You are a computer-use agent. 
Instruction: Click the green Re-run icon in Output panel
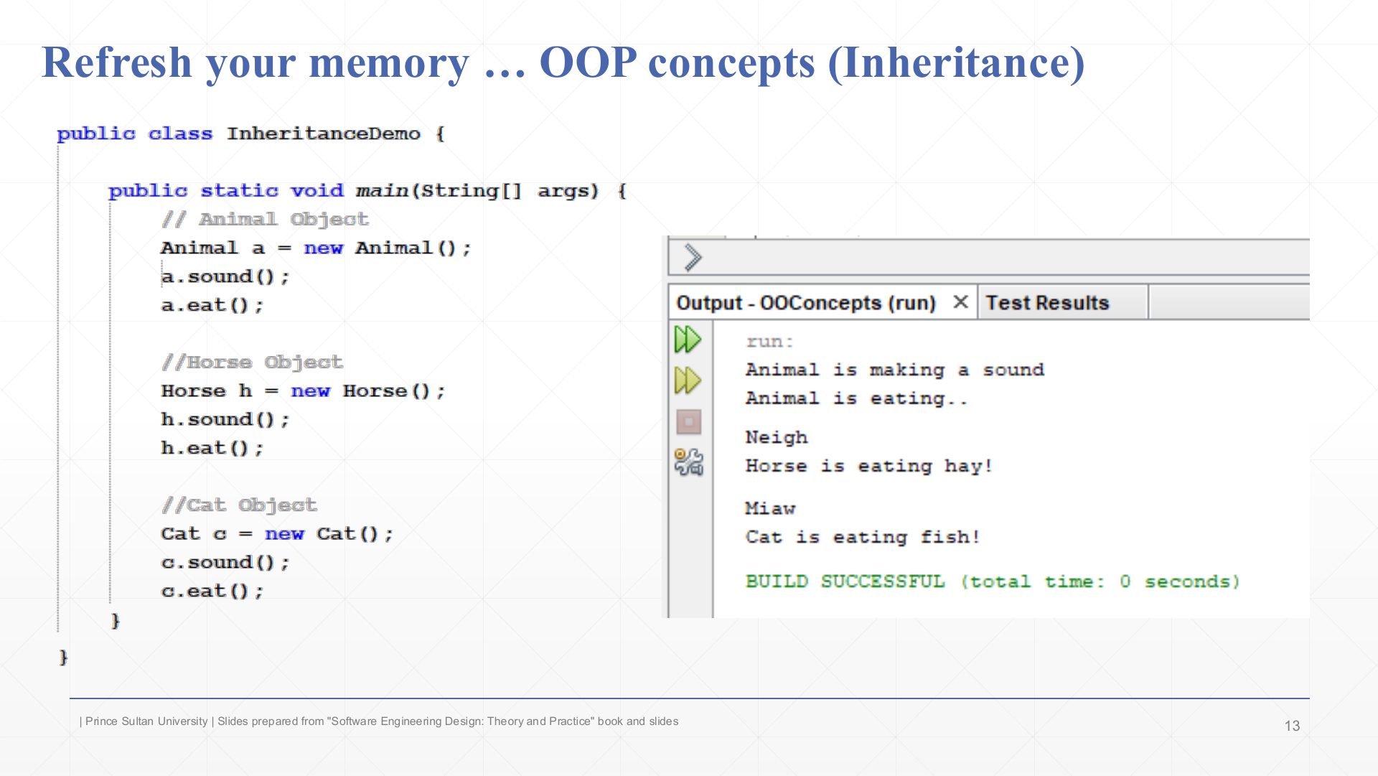[x=688, y=340]
